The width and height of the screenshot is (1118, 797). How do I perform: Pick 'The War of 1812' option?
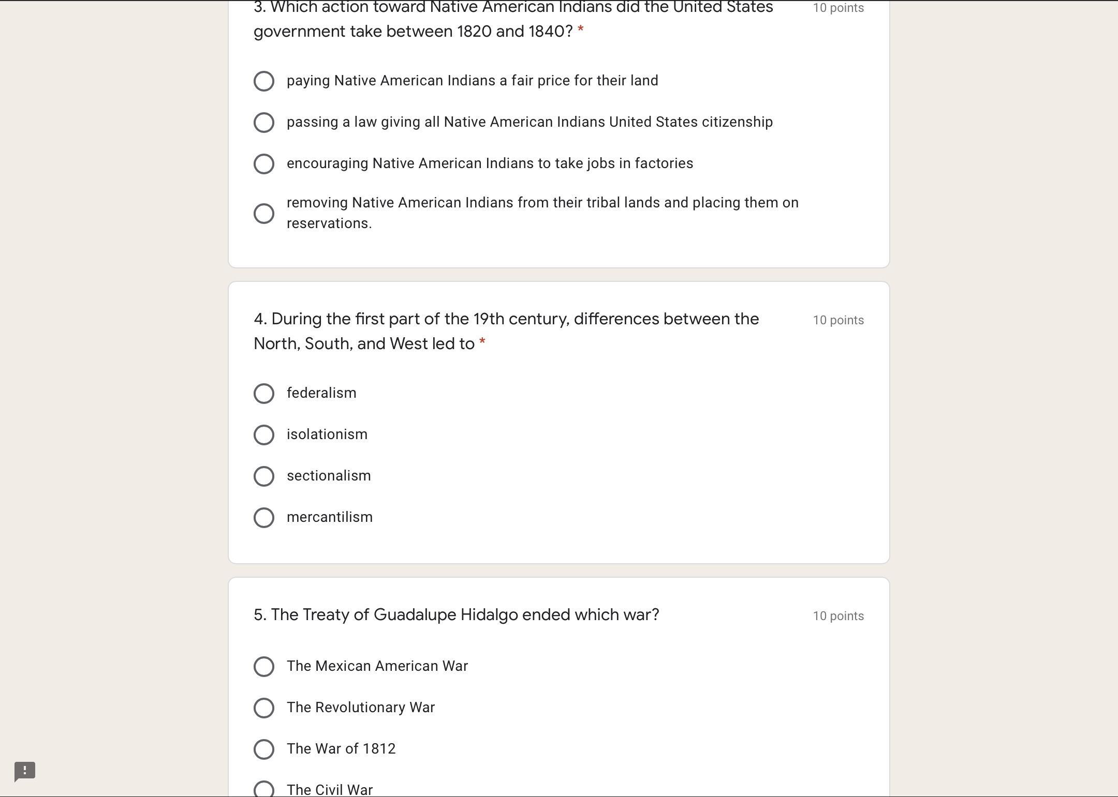tap(264, 749)
